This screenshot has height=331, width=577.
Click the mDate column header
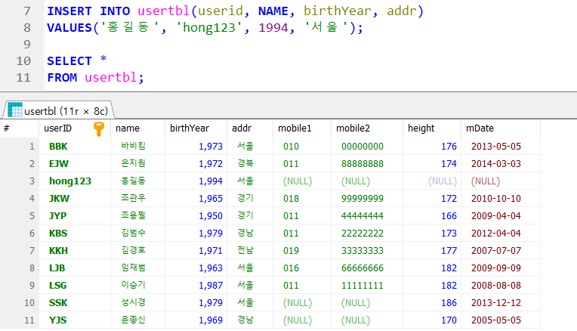tap(480, 129)
